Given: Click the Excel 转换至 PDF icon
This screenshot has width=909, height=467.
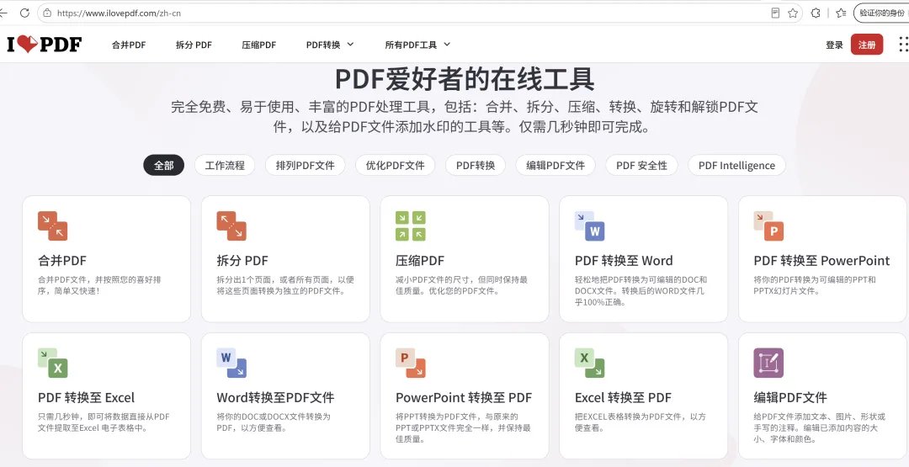Looking at the screenshot, I should pos(589,363).
